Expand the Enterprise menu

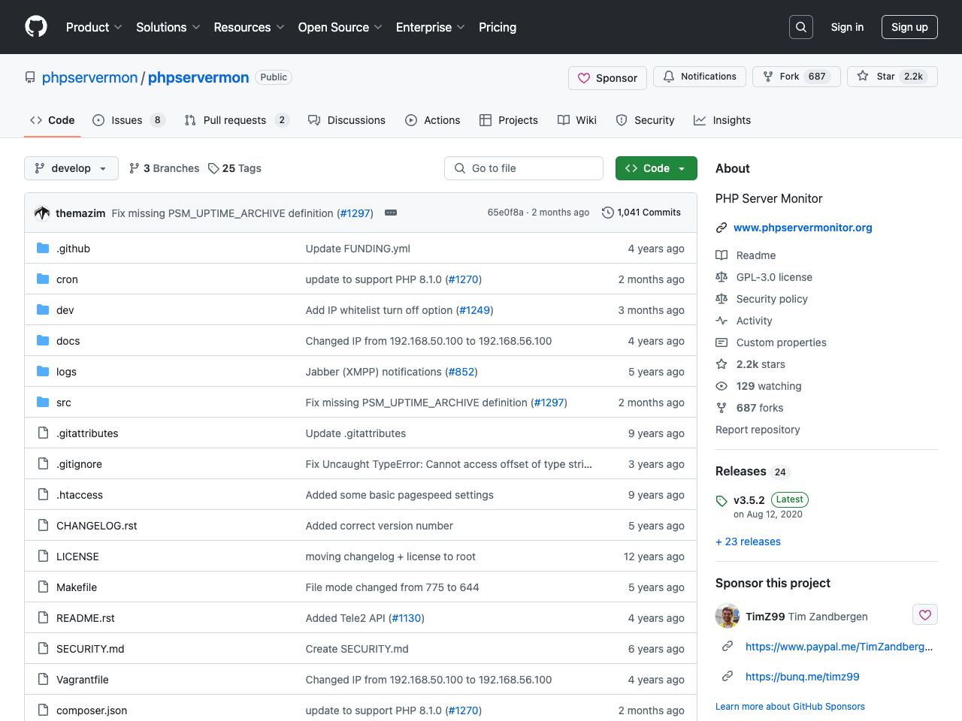click(431, 27)
